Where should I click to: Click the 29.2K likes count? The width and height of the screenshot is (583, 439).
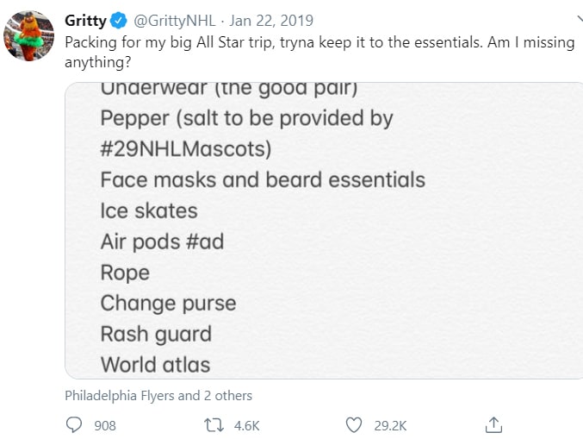[390, 425]
